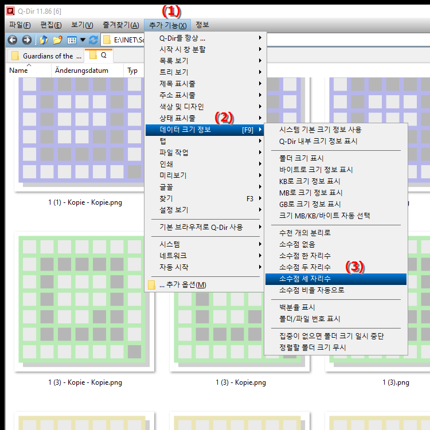Choose 소수점 없음
Viewport: 430px width, 430px height.
(x=336, y=244)
